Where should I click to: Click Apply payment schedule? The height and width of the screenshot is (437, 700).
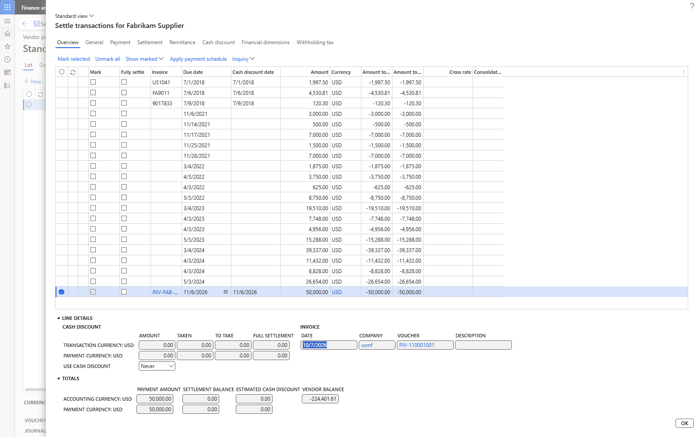pos(198,59)
